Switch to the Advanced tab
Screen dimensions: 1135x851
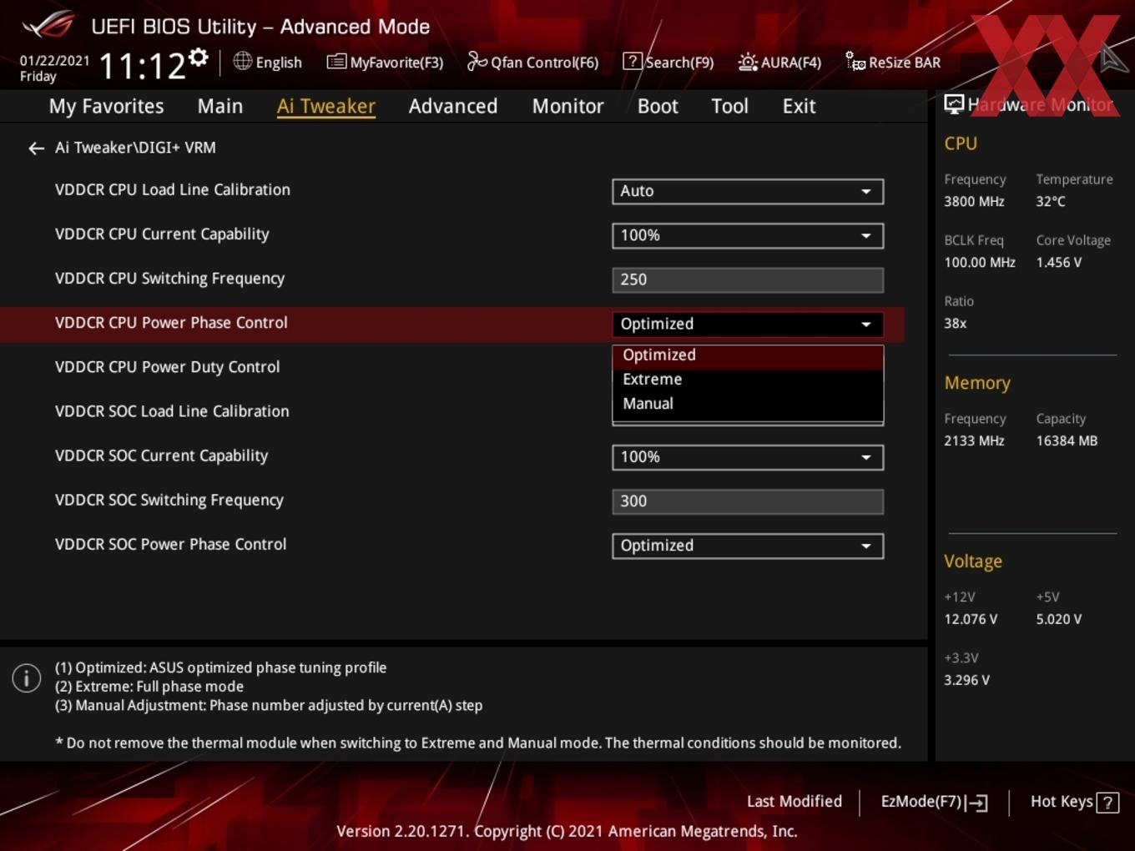coord(453,106)
